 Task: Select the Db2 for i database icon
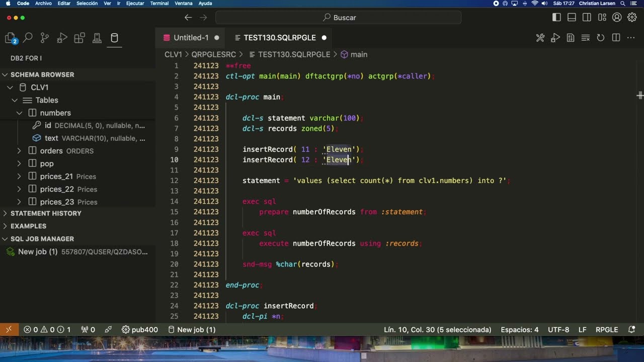[x=114, y=38]
